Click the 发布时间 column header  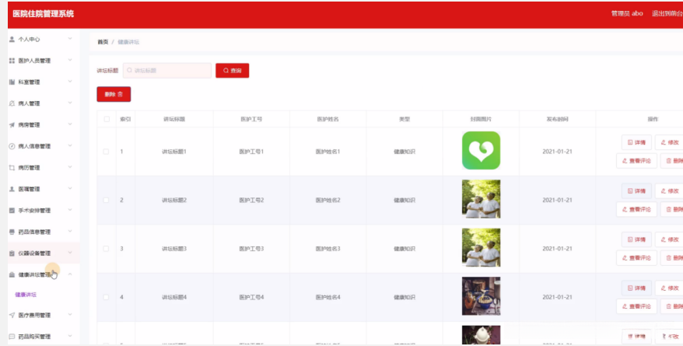(x=558, y=119)
